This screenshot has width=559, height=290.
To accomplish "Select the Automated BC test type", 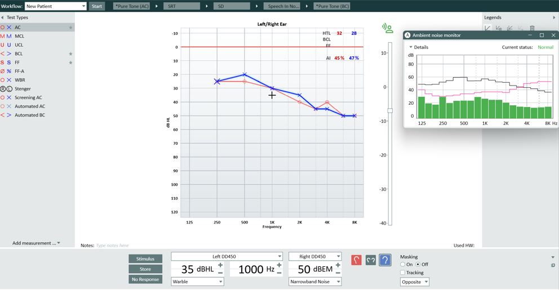I will point(37,115).
